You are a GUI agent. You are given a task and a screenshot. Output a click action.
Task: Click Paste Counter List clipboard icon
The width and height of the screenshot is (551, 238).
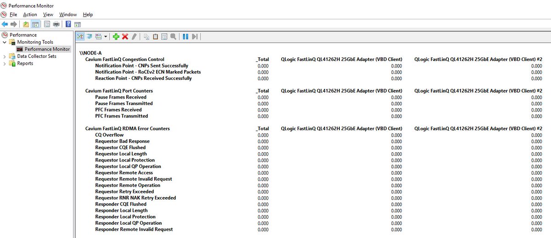(155, 36)
